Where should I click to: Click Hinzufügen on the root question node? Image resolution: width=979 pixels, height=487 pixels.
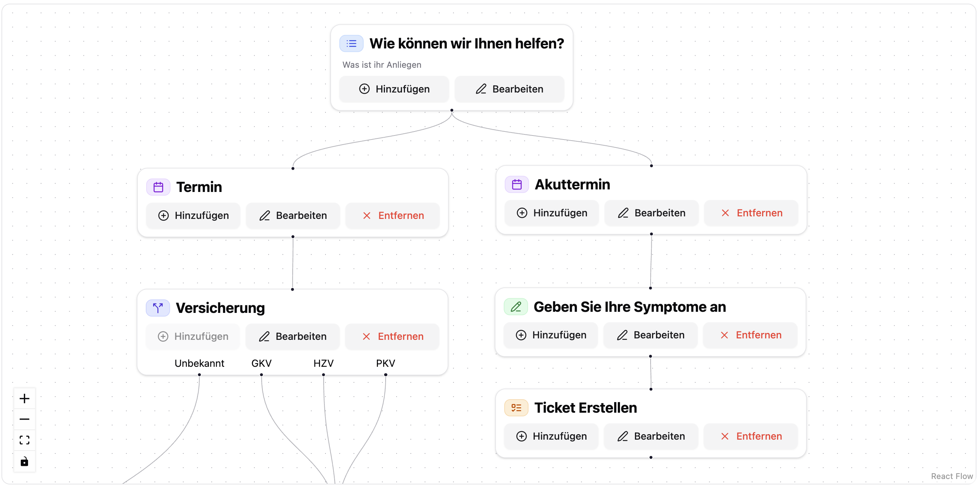[x=394, y=89]
